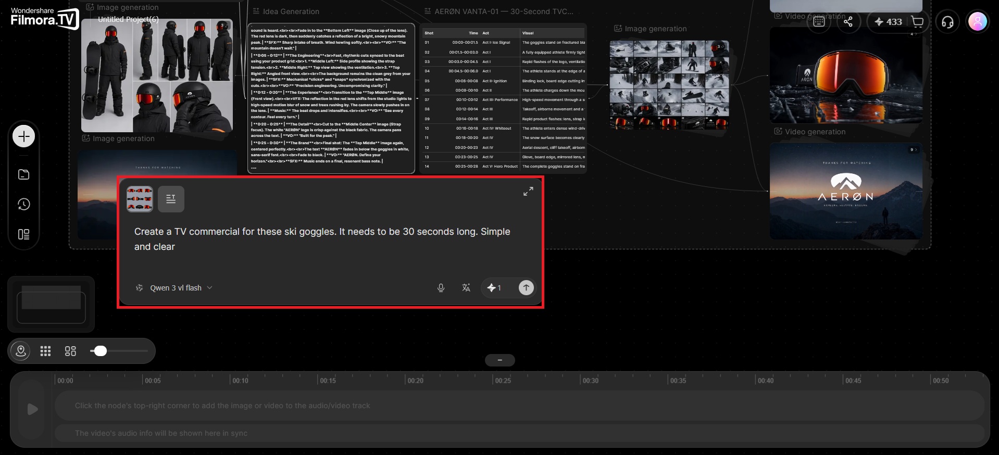Image resolution: width=999 pixels, height=455 pixels.
Task: Expand the 3 results badge on storyboard grid
Action: tap(720, 47)
